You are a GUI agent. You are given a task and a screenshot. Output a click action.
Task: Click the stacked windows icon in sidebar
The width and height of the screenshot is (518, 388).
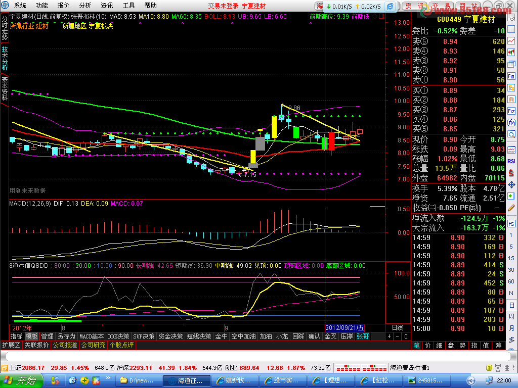[511, 64]
